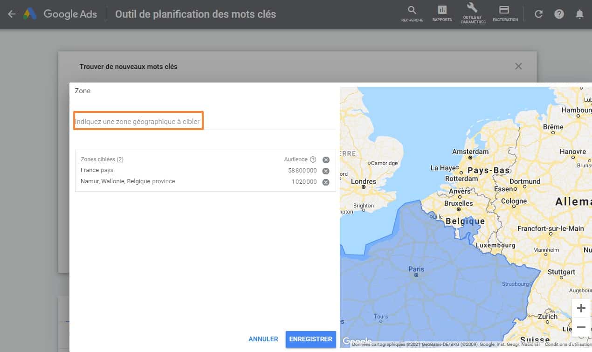Click the ANNULER button
The image size is (592, 352).
(x=263, y=339)
